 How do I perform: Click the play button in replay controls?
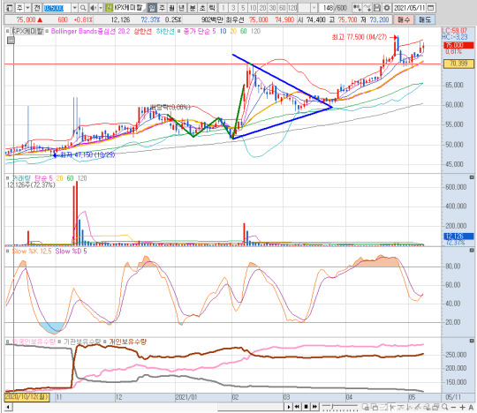(289, 407)
